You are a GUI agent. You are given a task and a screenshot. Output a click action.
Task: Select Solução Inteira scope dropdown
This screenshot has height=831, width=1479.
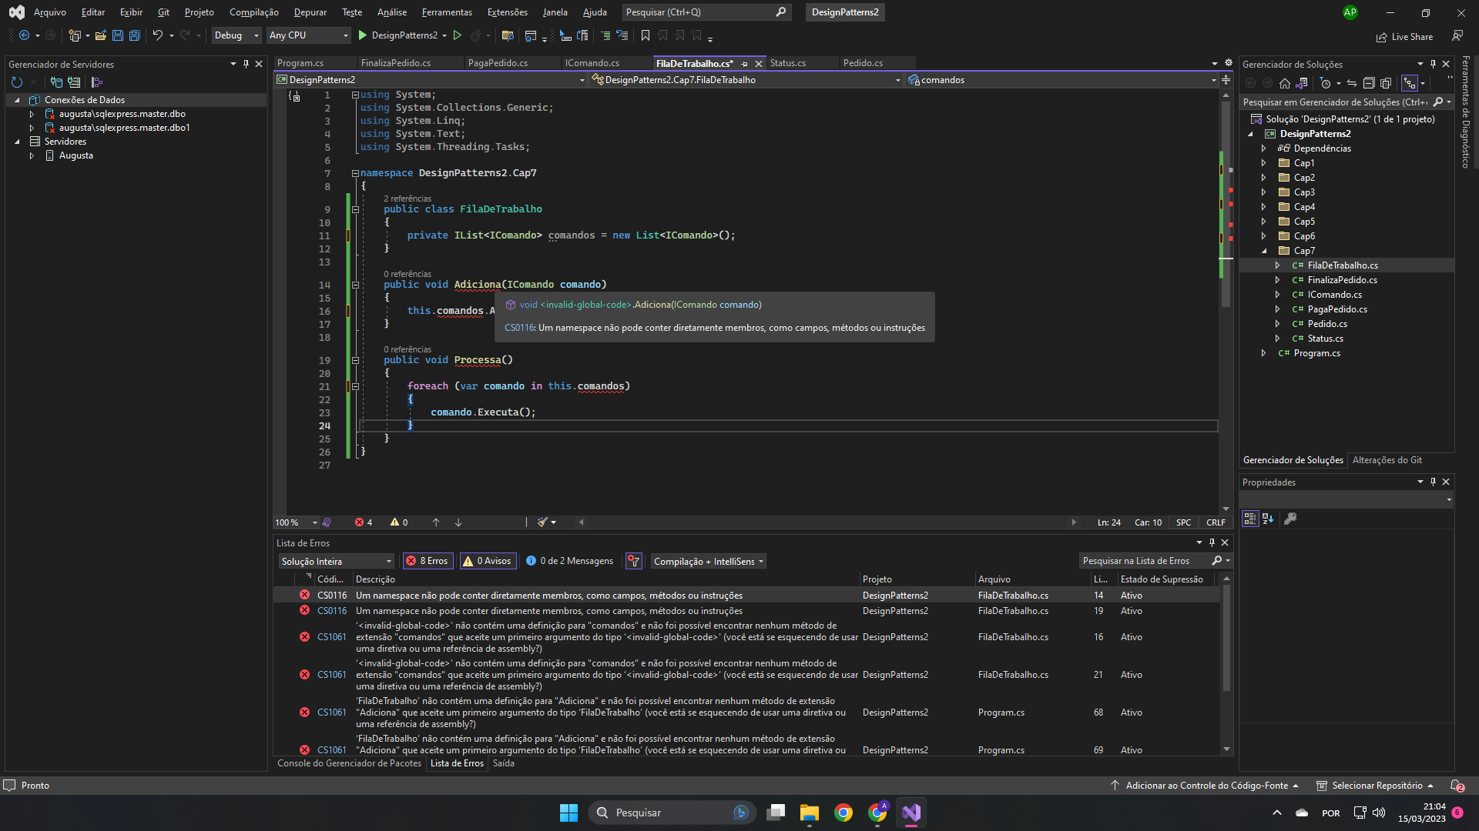pyautogui.click(x=334, y=560)
